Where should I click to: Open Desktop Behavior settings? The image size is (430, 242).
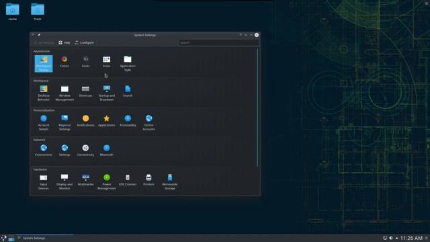pos(44,93)
